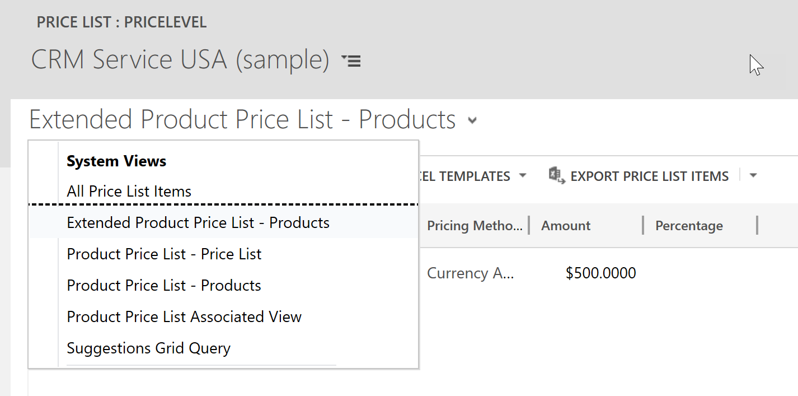Select the Suggestions Grid Query view

pyautogui.click(x=148, y=348)
